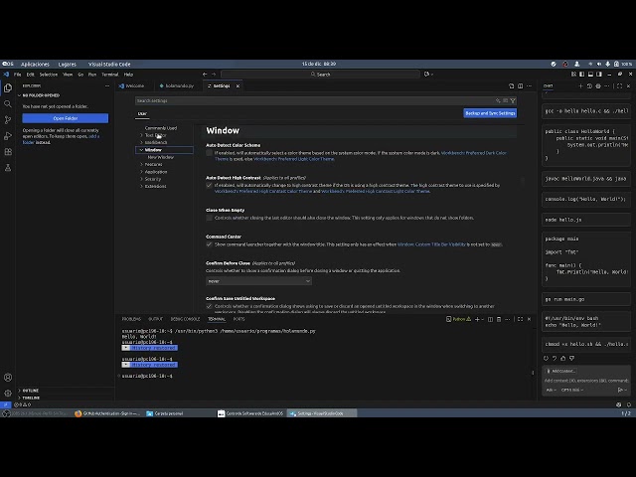Open the Search view in activity bar

[8, 104]
